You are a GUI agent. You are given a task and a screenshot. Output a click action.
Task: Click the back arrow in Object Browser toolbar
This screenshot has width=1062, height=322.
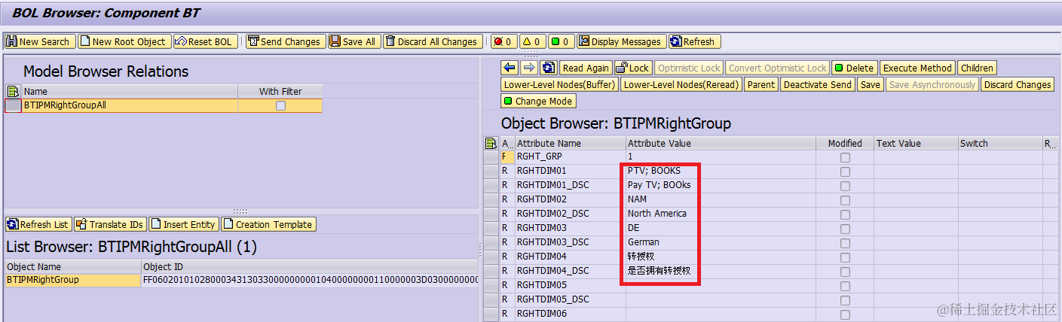point(510,68)
